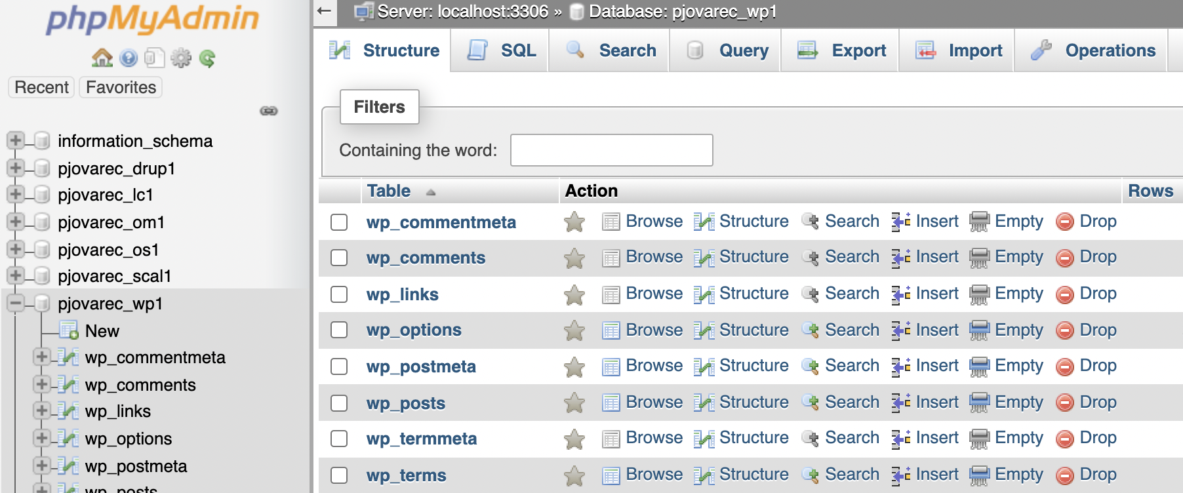Click the reload navigation panel icon
This screenshot has width=1183, height=493.
coord(207,59)
